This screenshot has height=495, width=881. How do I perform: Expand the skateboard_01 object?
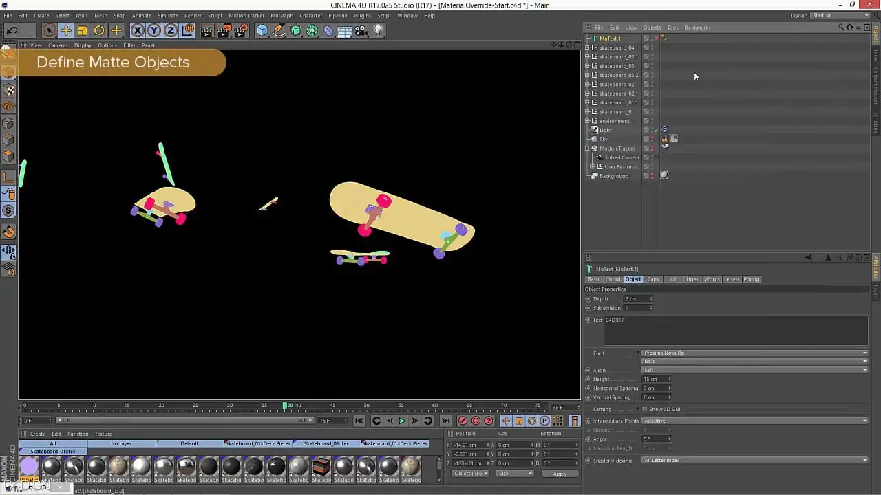(x=587, y=111)
